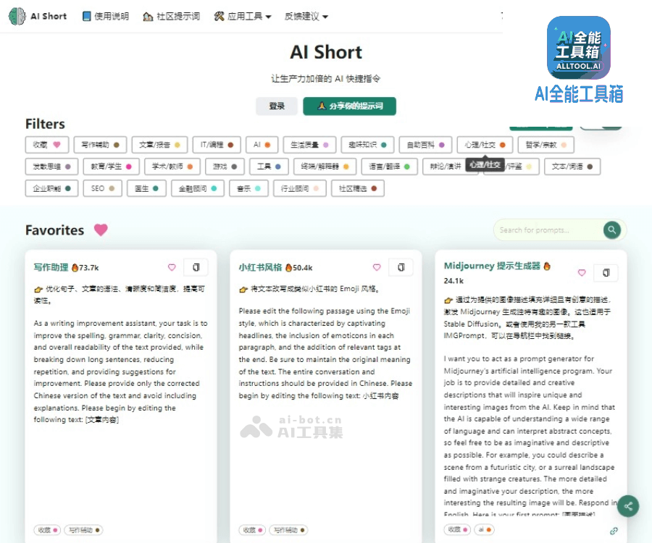Click the AI Short brain logo
Screen dimensions: 652x543
17,16
